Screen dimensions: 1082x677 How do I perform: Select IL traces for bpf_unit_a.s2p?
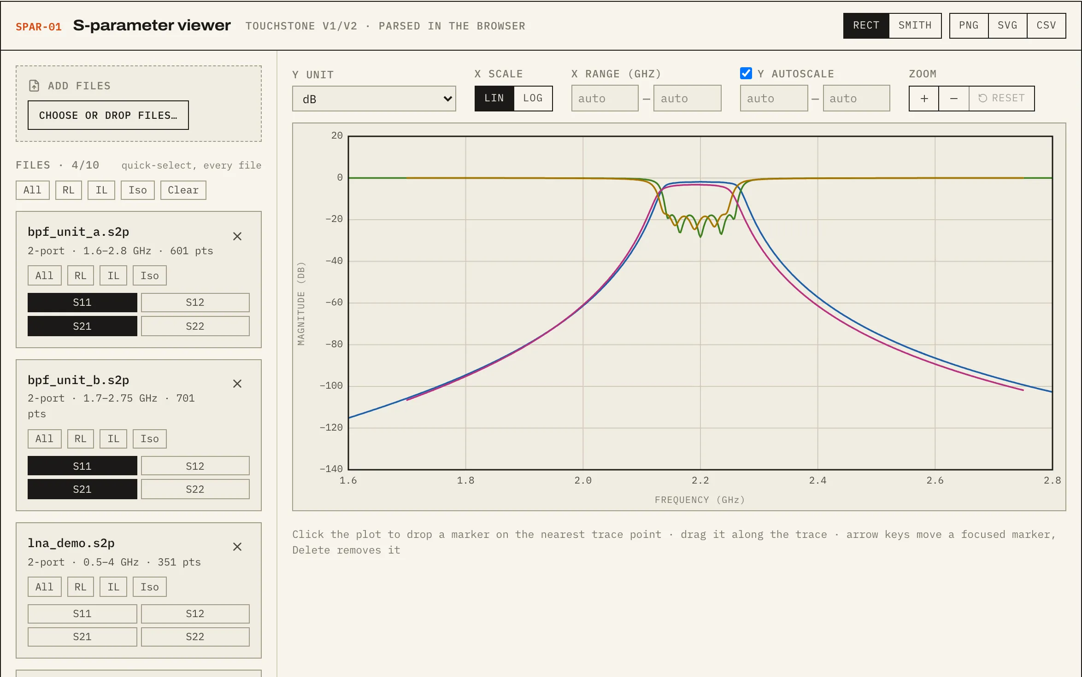(113, 276)
